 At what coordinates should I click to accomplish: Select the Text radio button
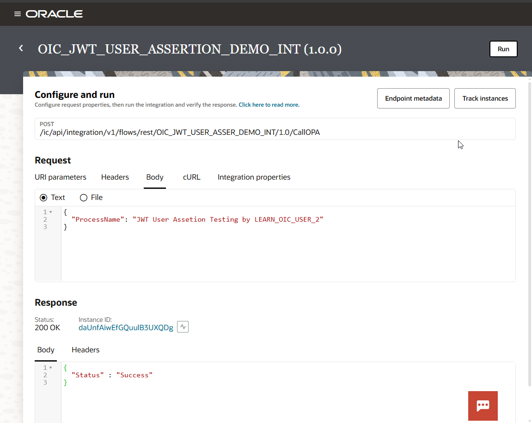[44, 198]
